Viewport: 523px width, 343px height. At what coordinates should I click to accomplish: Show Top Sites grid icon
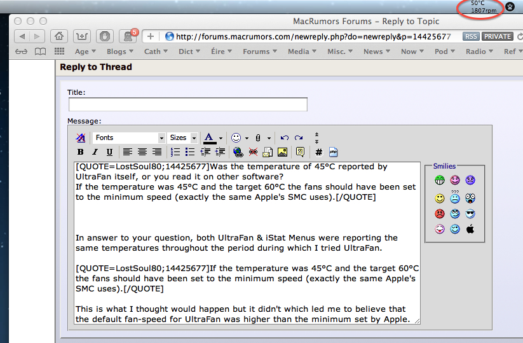tap(59, 52)
